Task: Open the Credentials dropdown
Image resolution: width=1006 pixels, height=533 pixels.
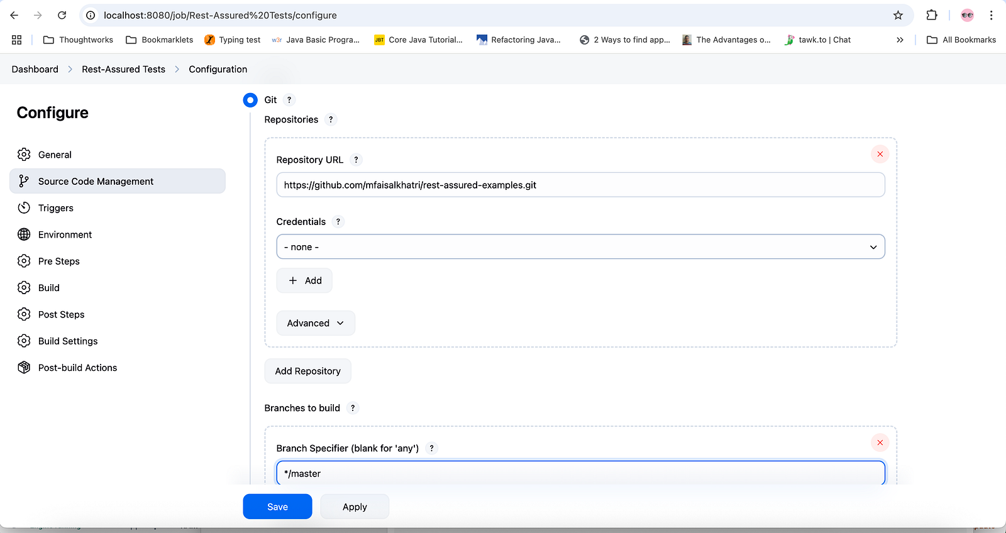Action: point(580,247)
